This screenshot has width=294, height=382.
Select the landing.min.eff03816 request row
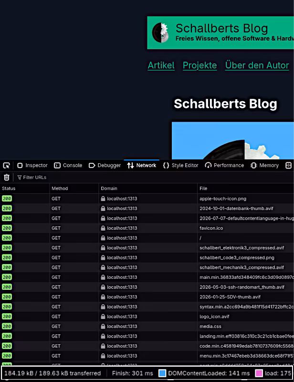coord(147,336)
